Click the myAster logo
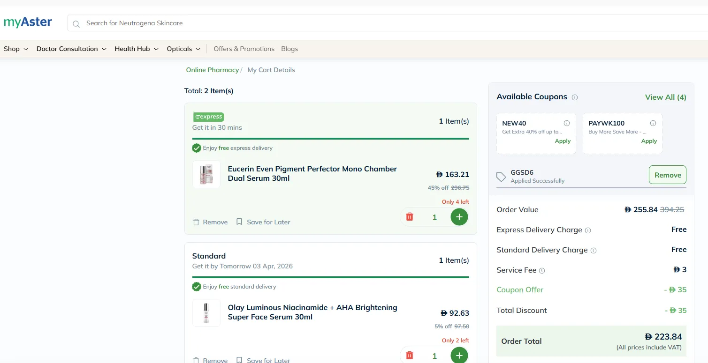 pyautogui.click(x=28, y=22)
